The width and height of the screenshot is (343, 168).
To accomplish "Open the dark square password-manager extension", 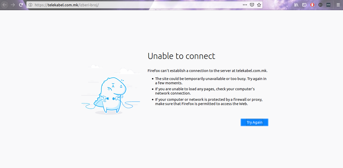I will (328, 5).
